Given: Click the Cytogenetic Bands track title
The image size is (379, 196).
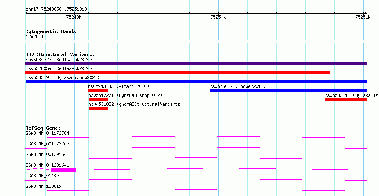Looking at the screenshot, I should pos(51,31).
